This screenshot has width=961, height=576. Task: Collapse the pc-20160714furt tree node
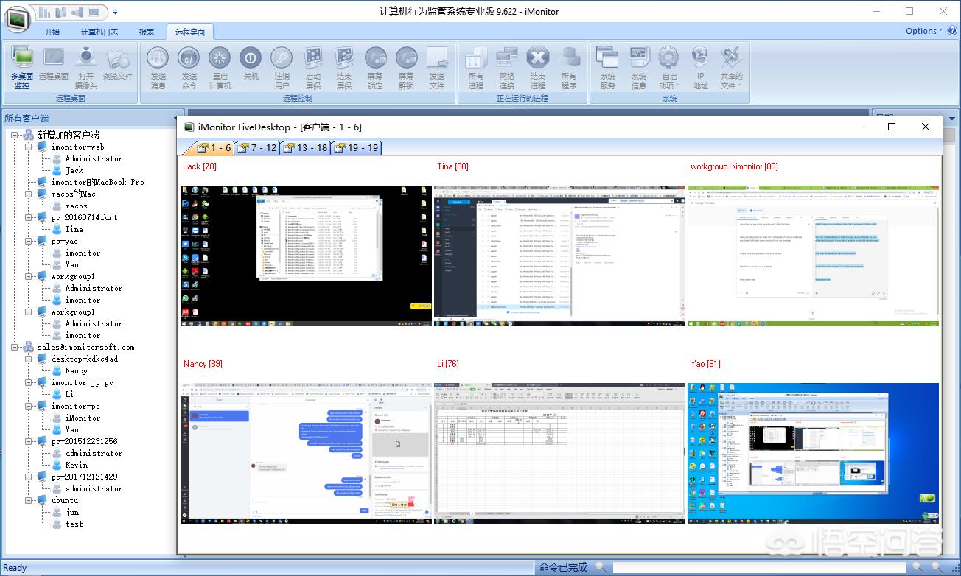[29, 217]
